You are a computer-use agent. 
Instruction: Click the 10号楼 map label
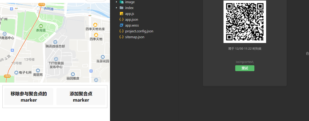click(17, 63)
